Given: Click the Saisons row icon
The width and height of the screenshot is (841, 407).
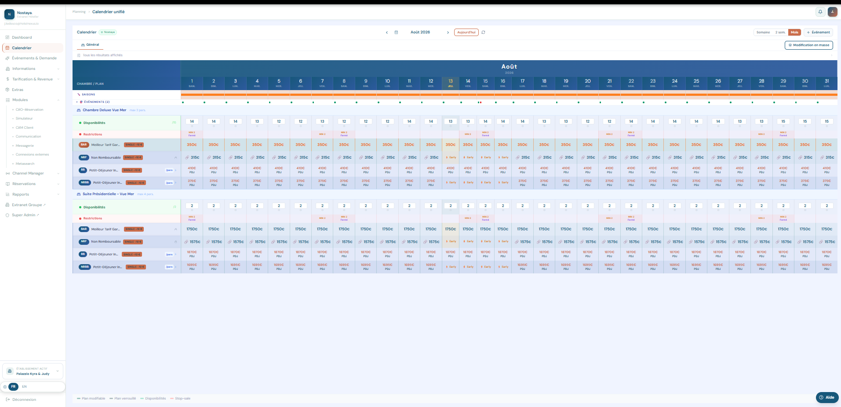Looking at the screenshot, I should (x=79, y=94).
